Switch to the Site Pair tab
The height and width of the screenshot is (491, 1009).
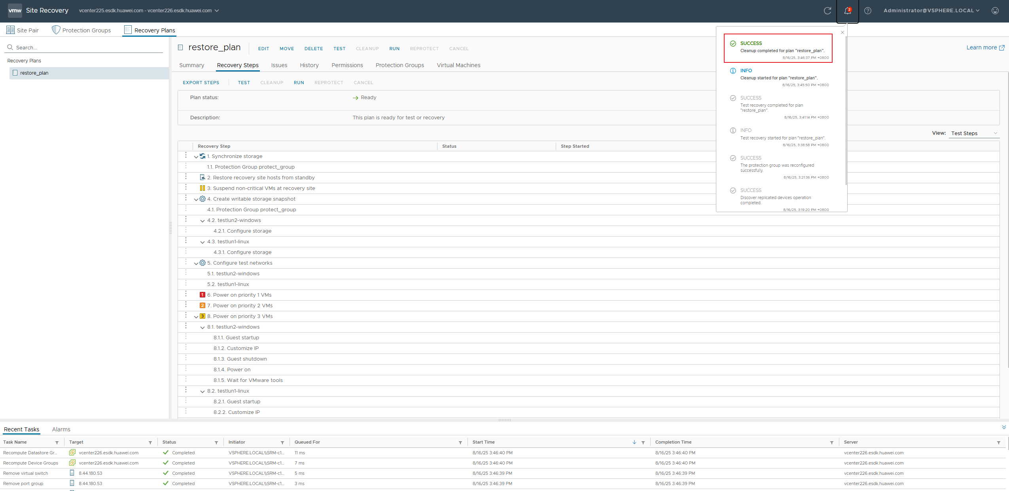23,30
